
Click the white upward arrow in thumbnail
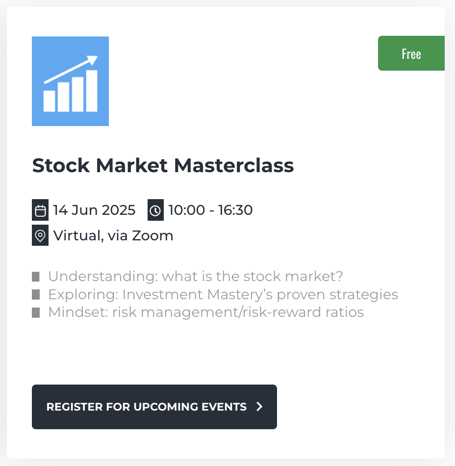pyautogui.click(x=71, y=70)
